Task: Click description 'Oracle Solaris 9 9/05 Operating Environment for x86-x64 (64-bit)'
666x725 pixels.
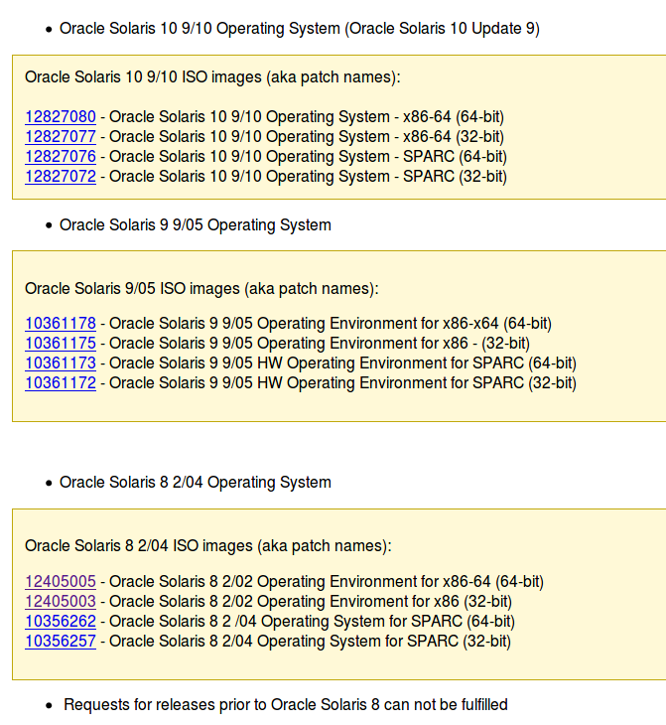Action: click(331, 324)
